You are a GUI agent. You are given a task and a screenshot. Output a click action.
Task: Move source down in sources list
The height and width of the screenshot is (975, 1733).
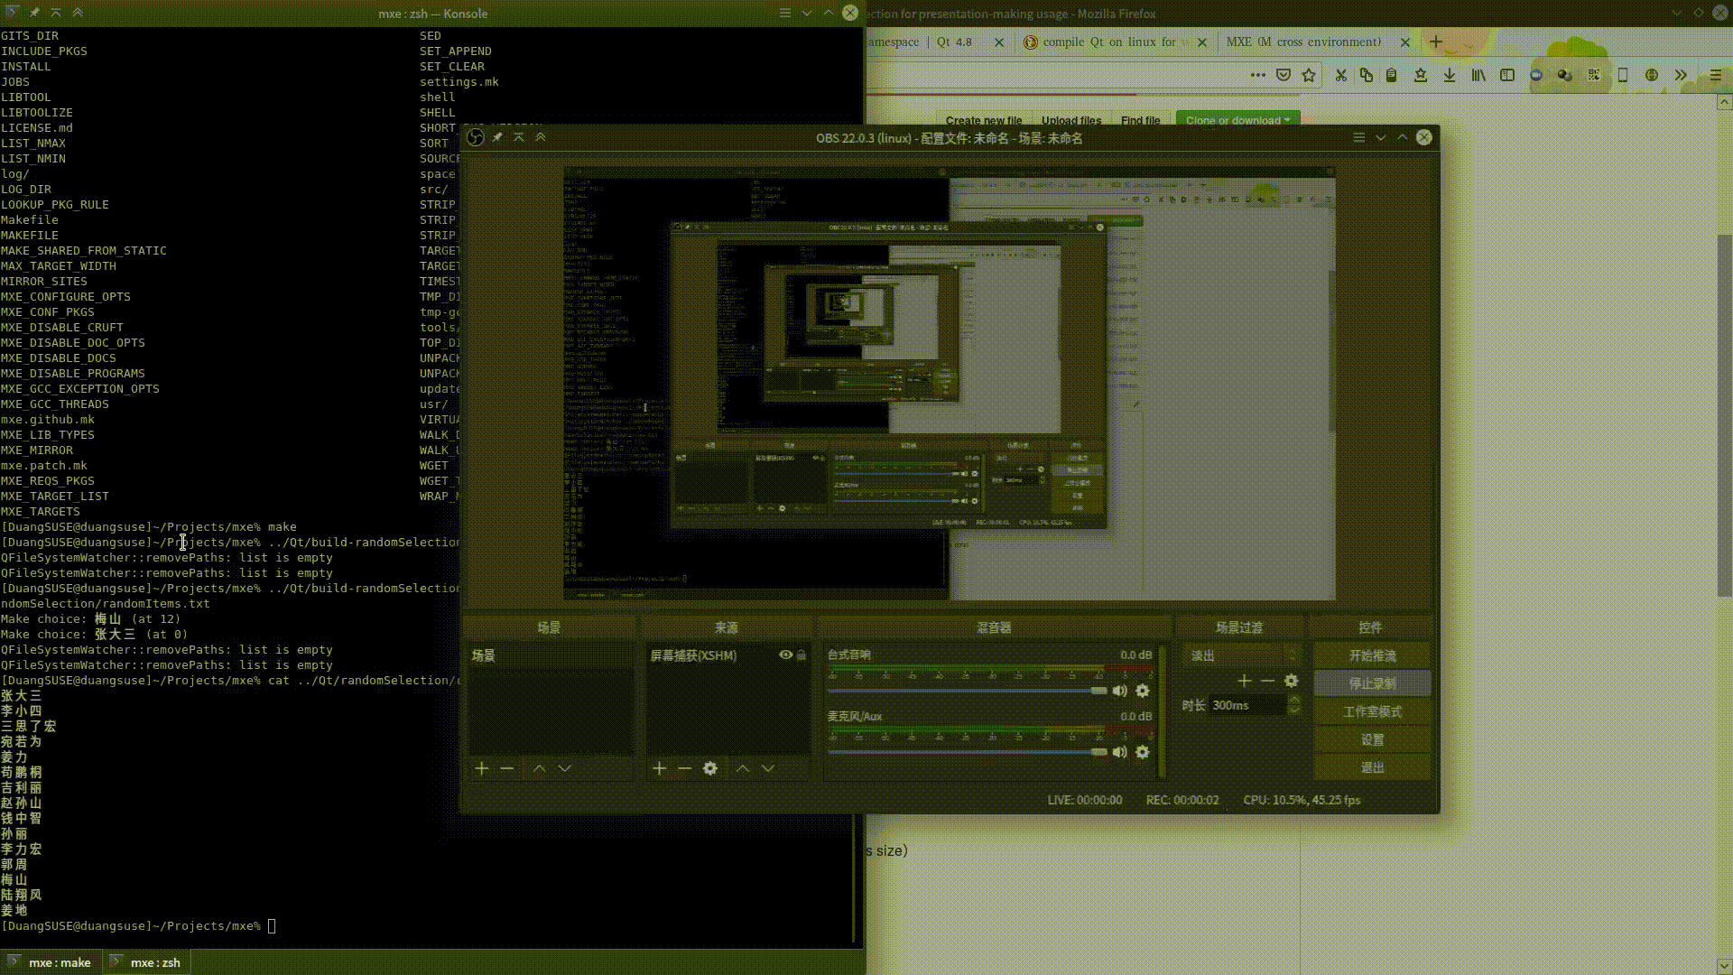[768, 768]
